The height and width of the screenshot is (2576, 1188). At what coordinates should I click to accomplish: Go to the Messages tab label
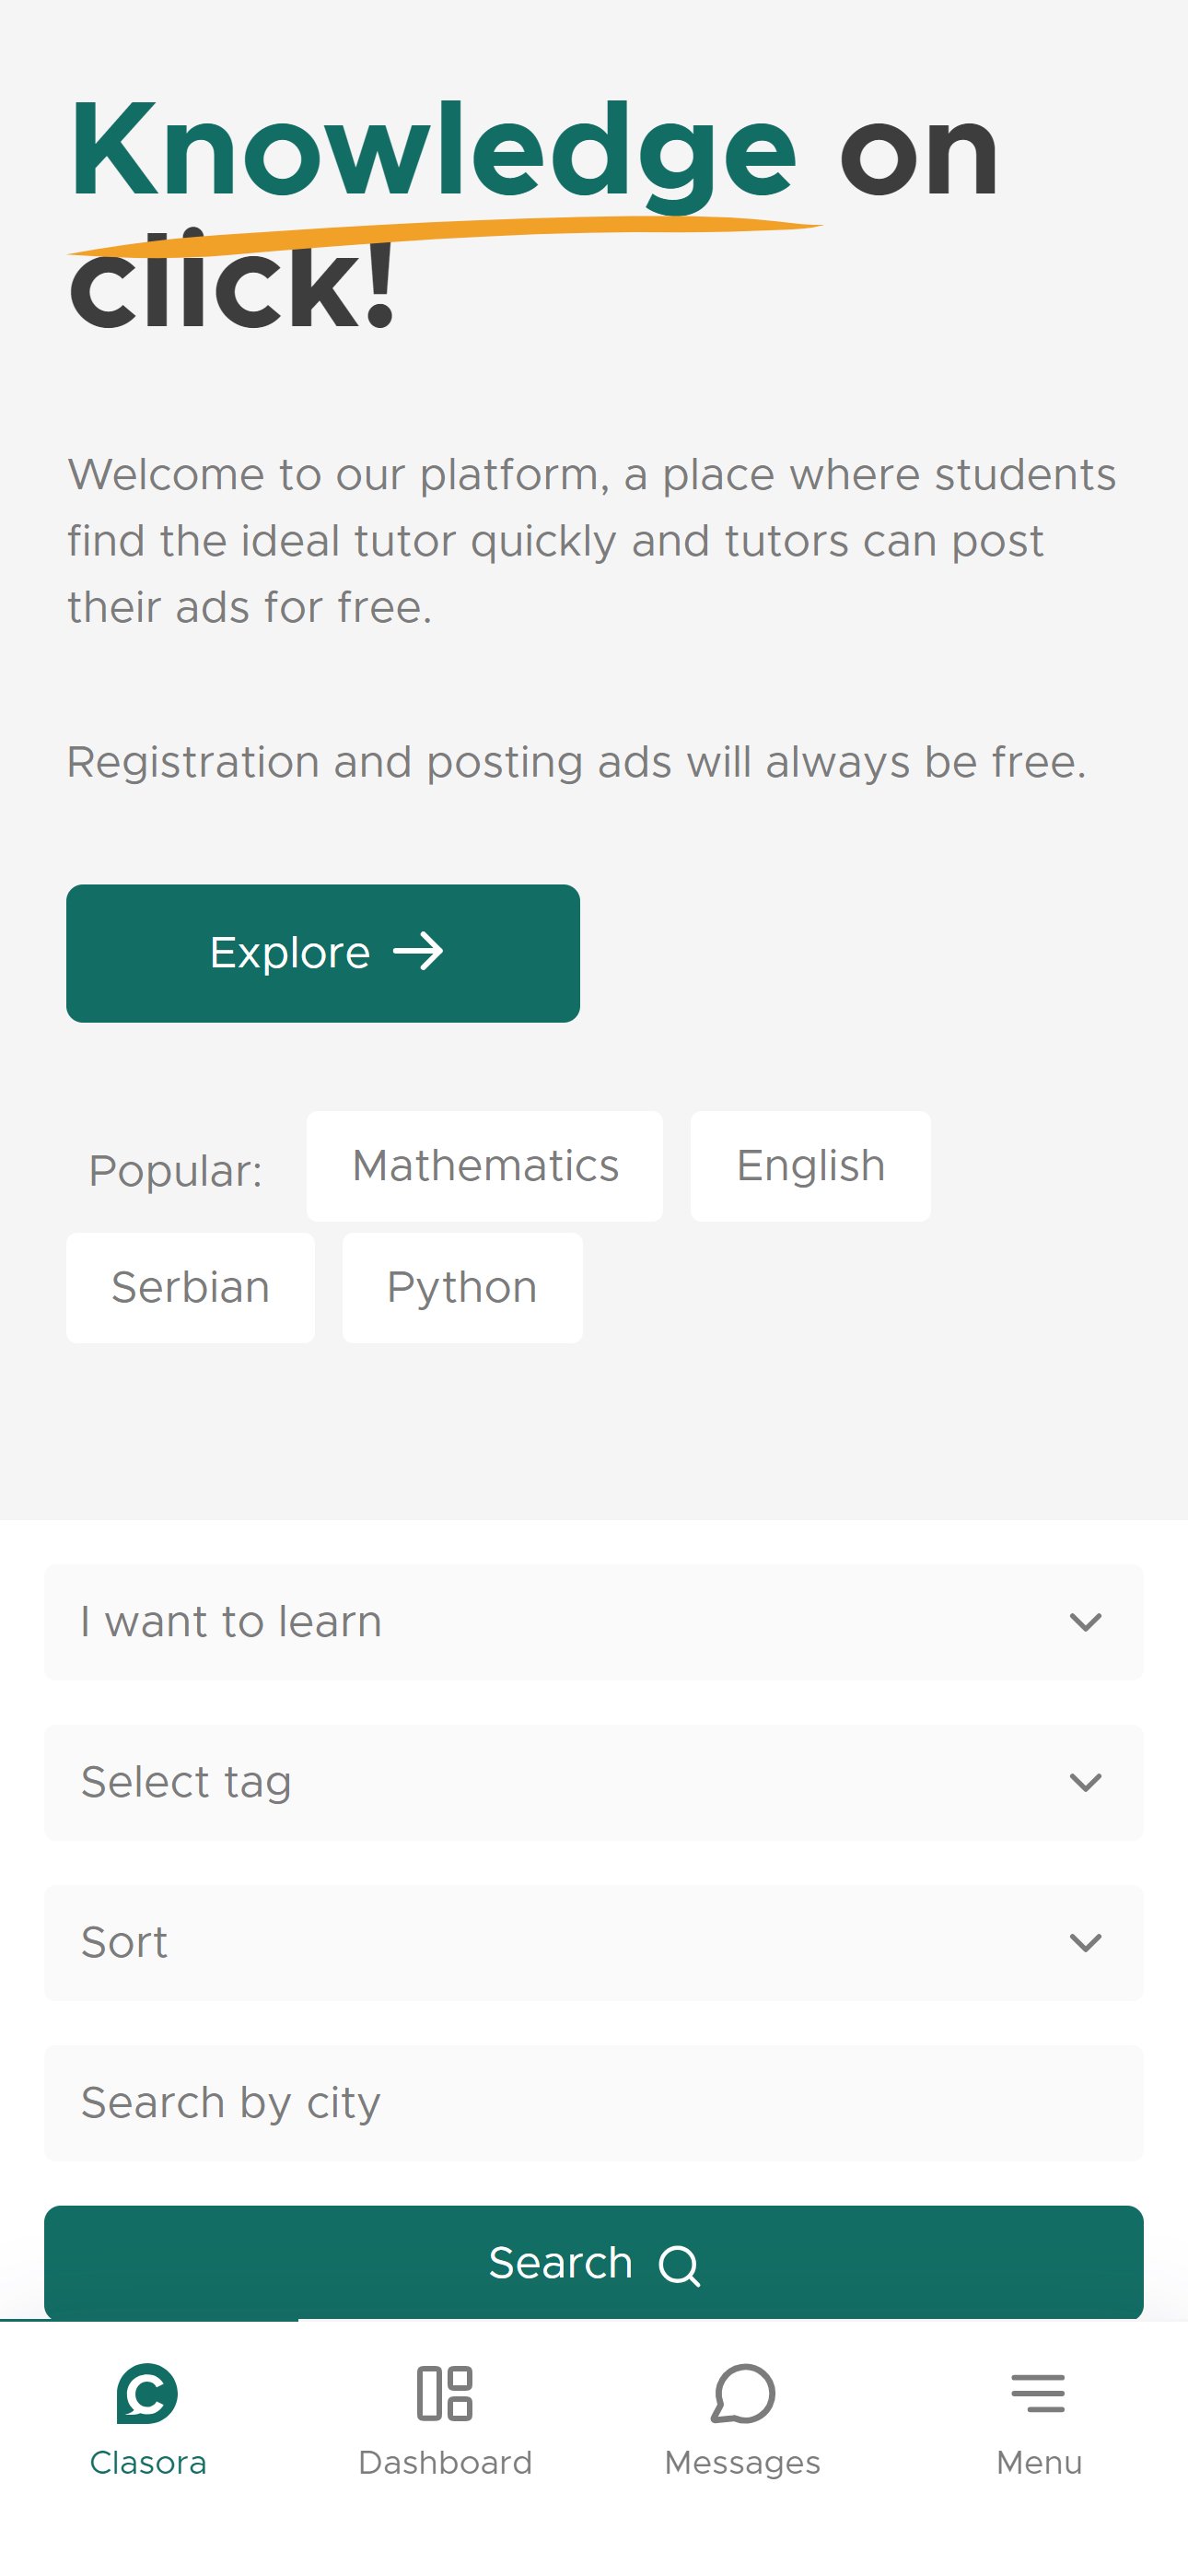tap(743, 2462)
